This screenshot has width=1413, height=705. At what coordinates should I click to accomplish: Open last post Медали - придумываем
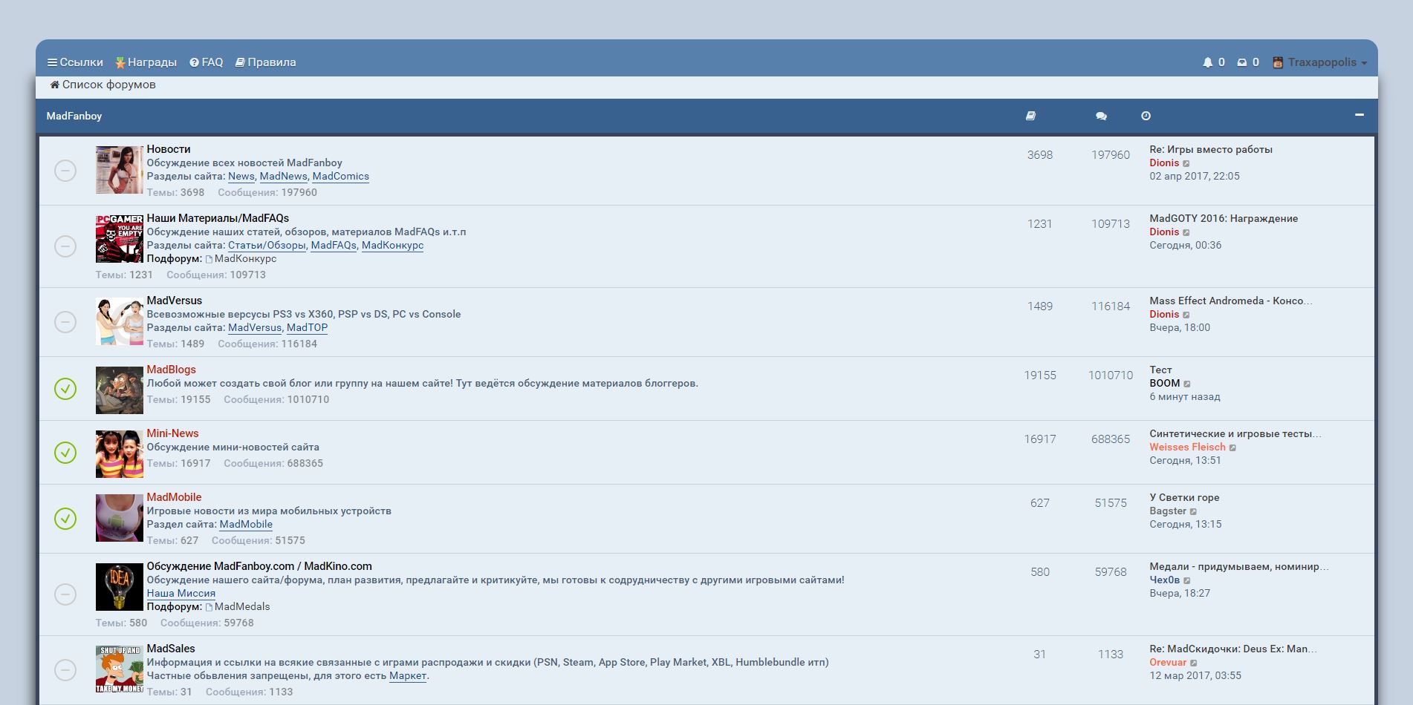[1239, 567]
